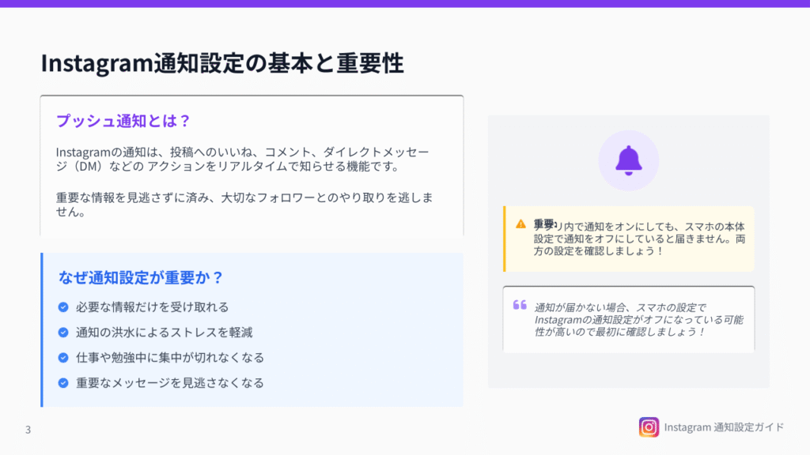
Task: Select the check mark next to 重要なメッセージを見逃さなくなる
Action: [63, 383]
